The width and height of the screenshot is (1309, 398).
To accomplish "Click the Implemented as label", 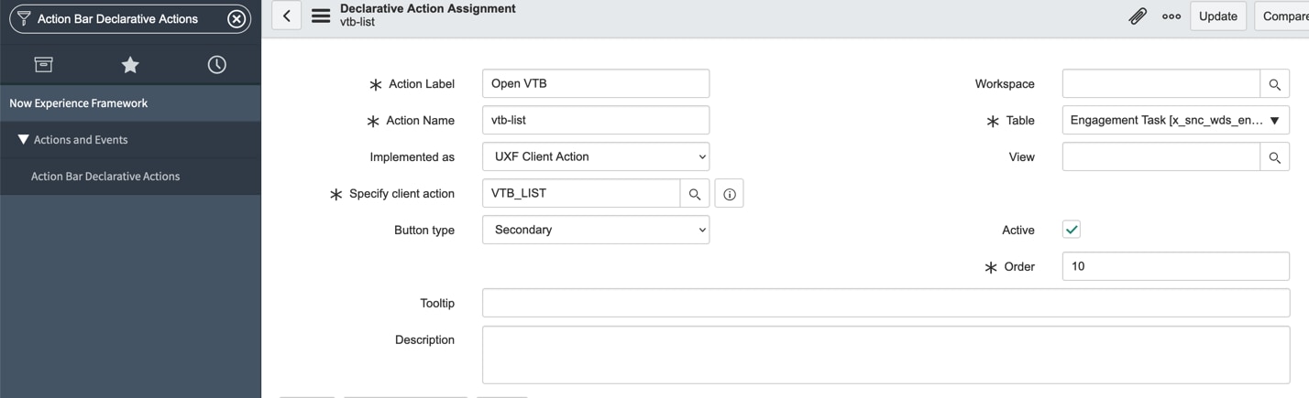I will (x=412, y=156).
